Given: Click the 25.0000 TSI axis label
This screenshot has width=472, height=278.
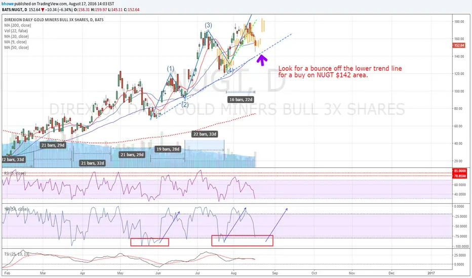Looking at the screenshot, I should (460, 255).
